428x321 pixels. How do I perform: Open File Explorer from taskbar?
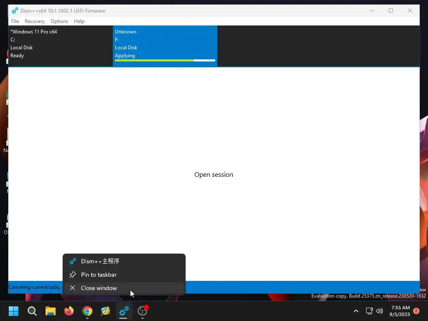51,311
